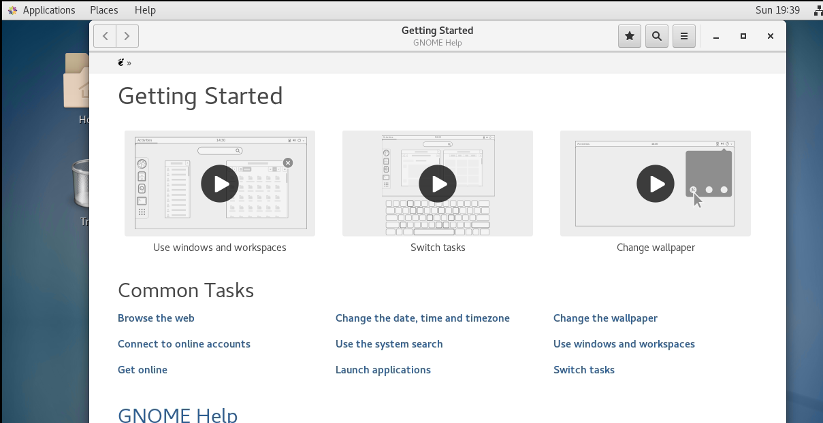Click the Use windows and workspaces caption
The width and height of the screenshot is (823, 423).
(x=220, y=248)
